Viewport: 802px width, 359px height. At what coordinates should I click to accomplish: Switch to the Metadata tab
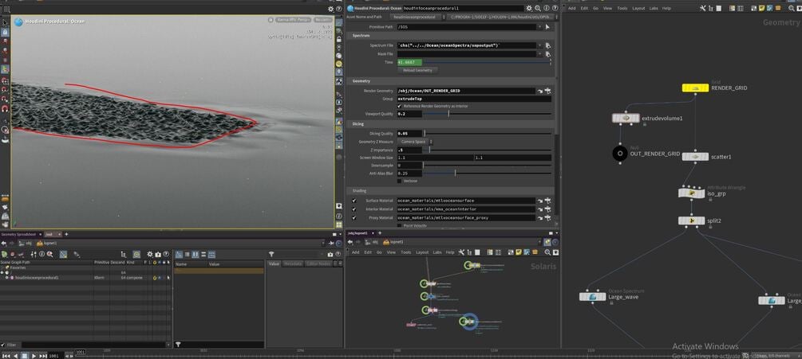coord(293,263)
